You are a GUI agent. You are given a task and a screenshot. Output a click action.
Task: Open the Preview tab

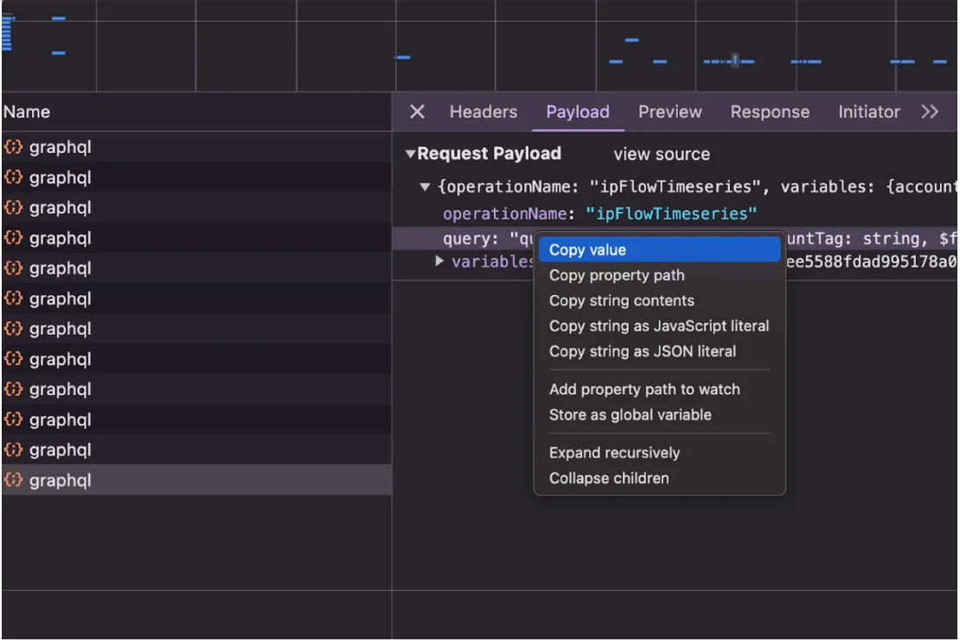(670, 111)
